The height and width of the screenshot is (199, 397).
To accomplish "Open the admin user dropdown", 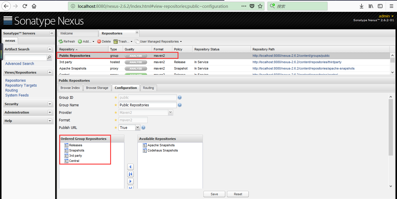I will 386,16.
